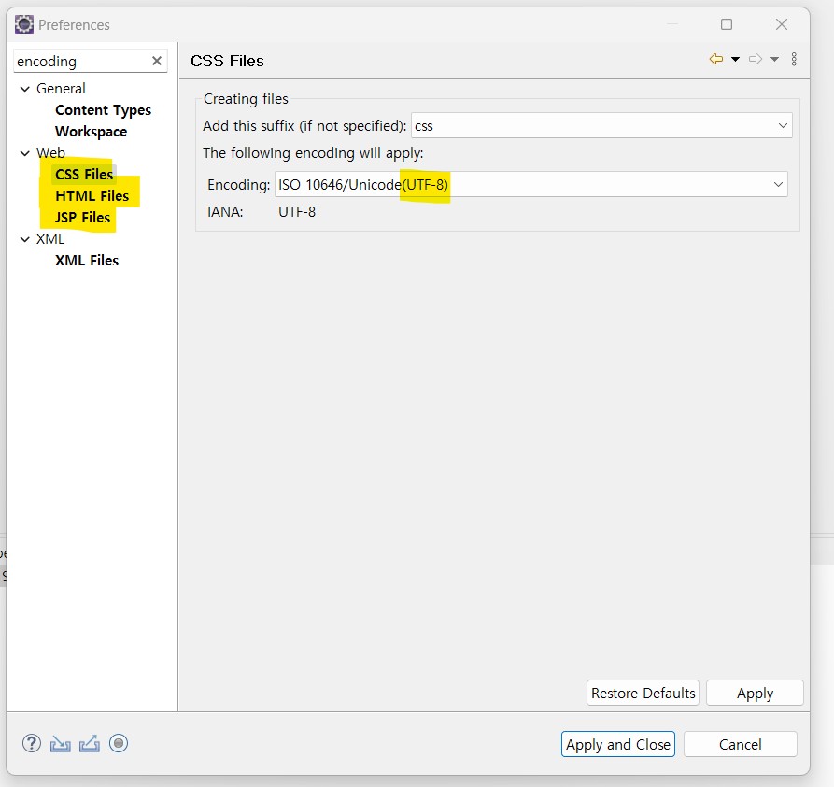This screenshot has width=834, height=787.
Task: Collapse the XML tree node
Action: [24, 239]
